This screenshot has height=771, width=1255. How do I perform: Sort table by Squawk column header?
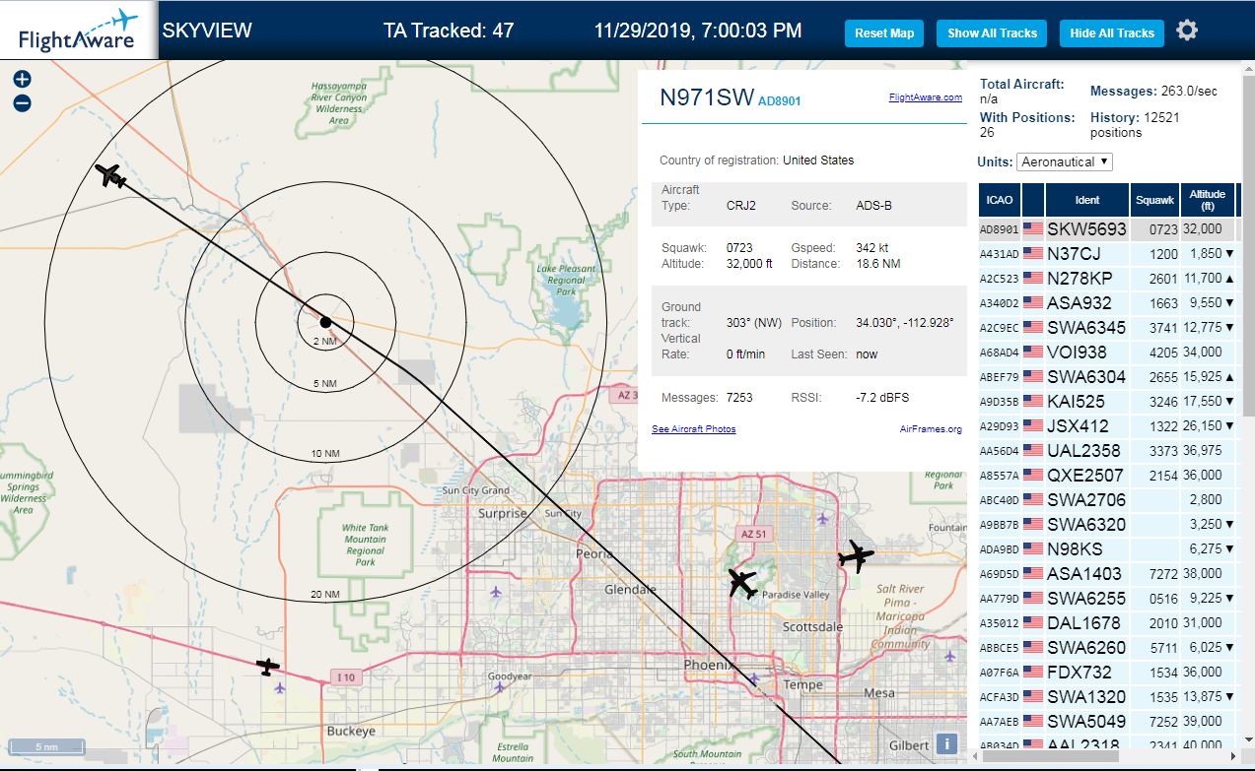point(1155,200)
